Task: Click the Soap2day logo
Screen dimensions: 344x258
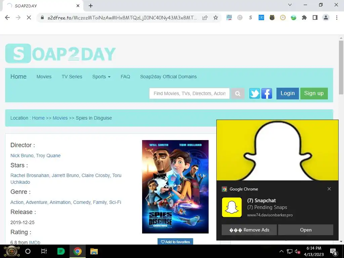Action: pos(60,53)
